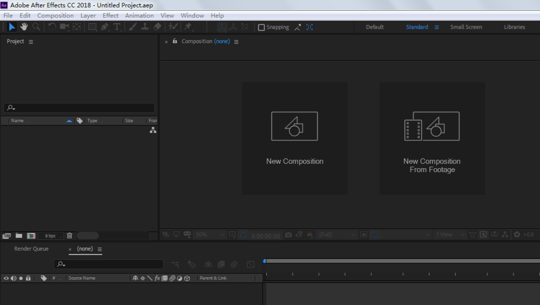Select the Eraser tool
Viewport: 540px width, 305px height.
point(157,27)
